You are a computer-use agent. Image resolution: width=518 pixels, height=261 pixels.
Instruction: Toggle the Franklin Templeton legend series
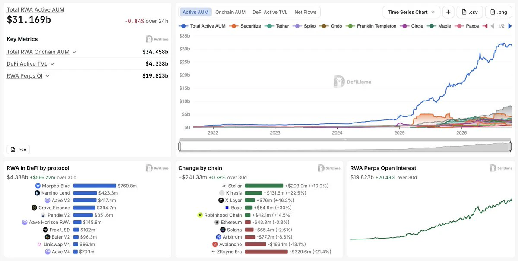(371, 26)
